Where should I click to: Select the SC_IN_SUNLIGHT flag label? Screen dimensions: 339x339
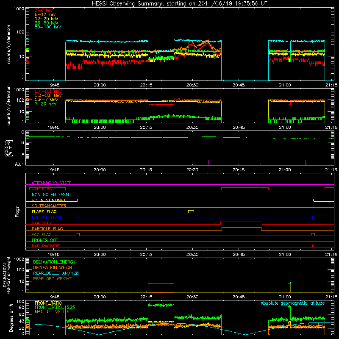tap(49, 200)
